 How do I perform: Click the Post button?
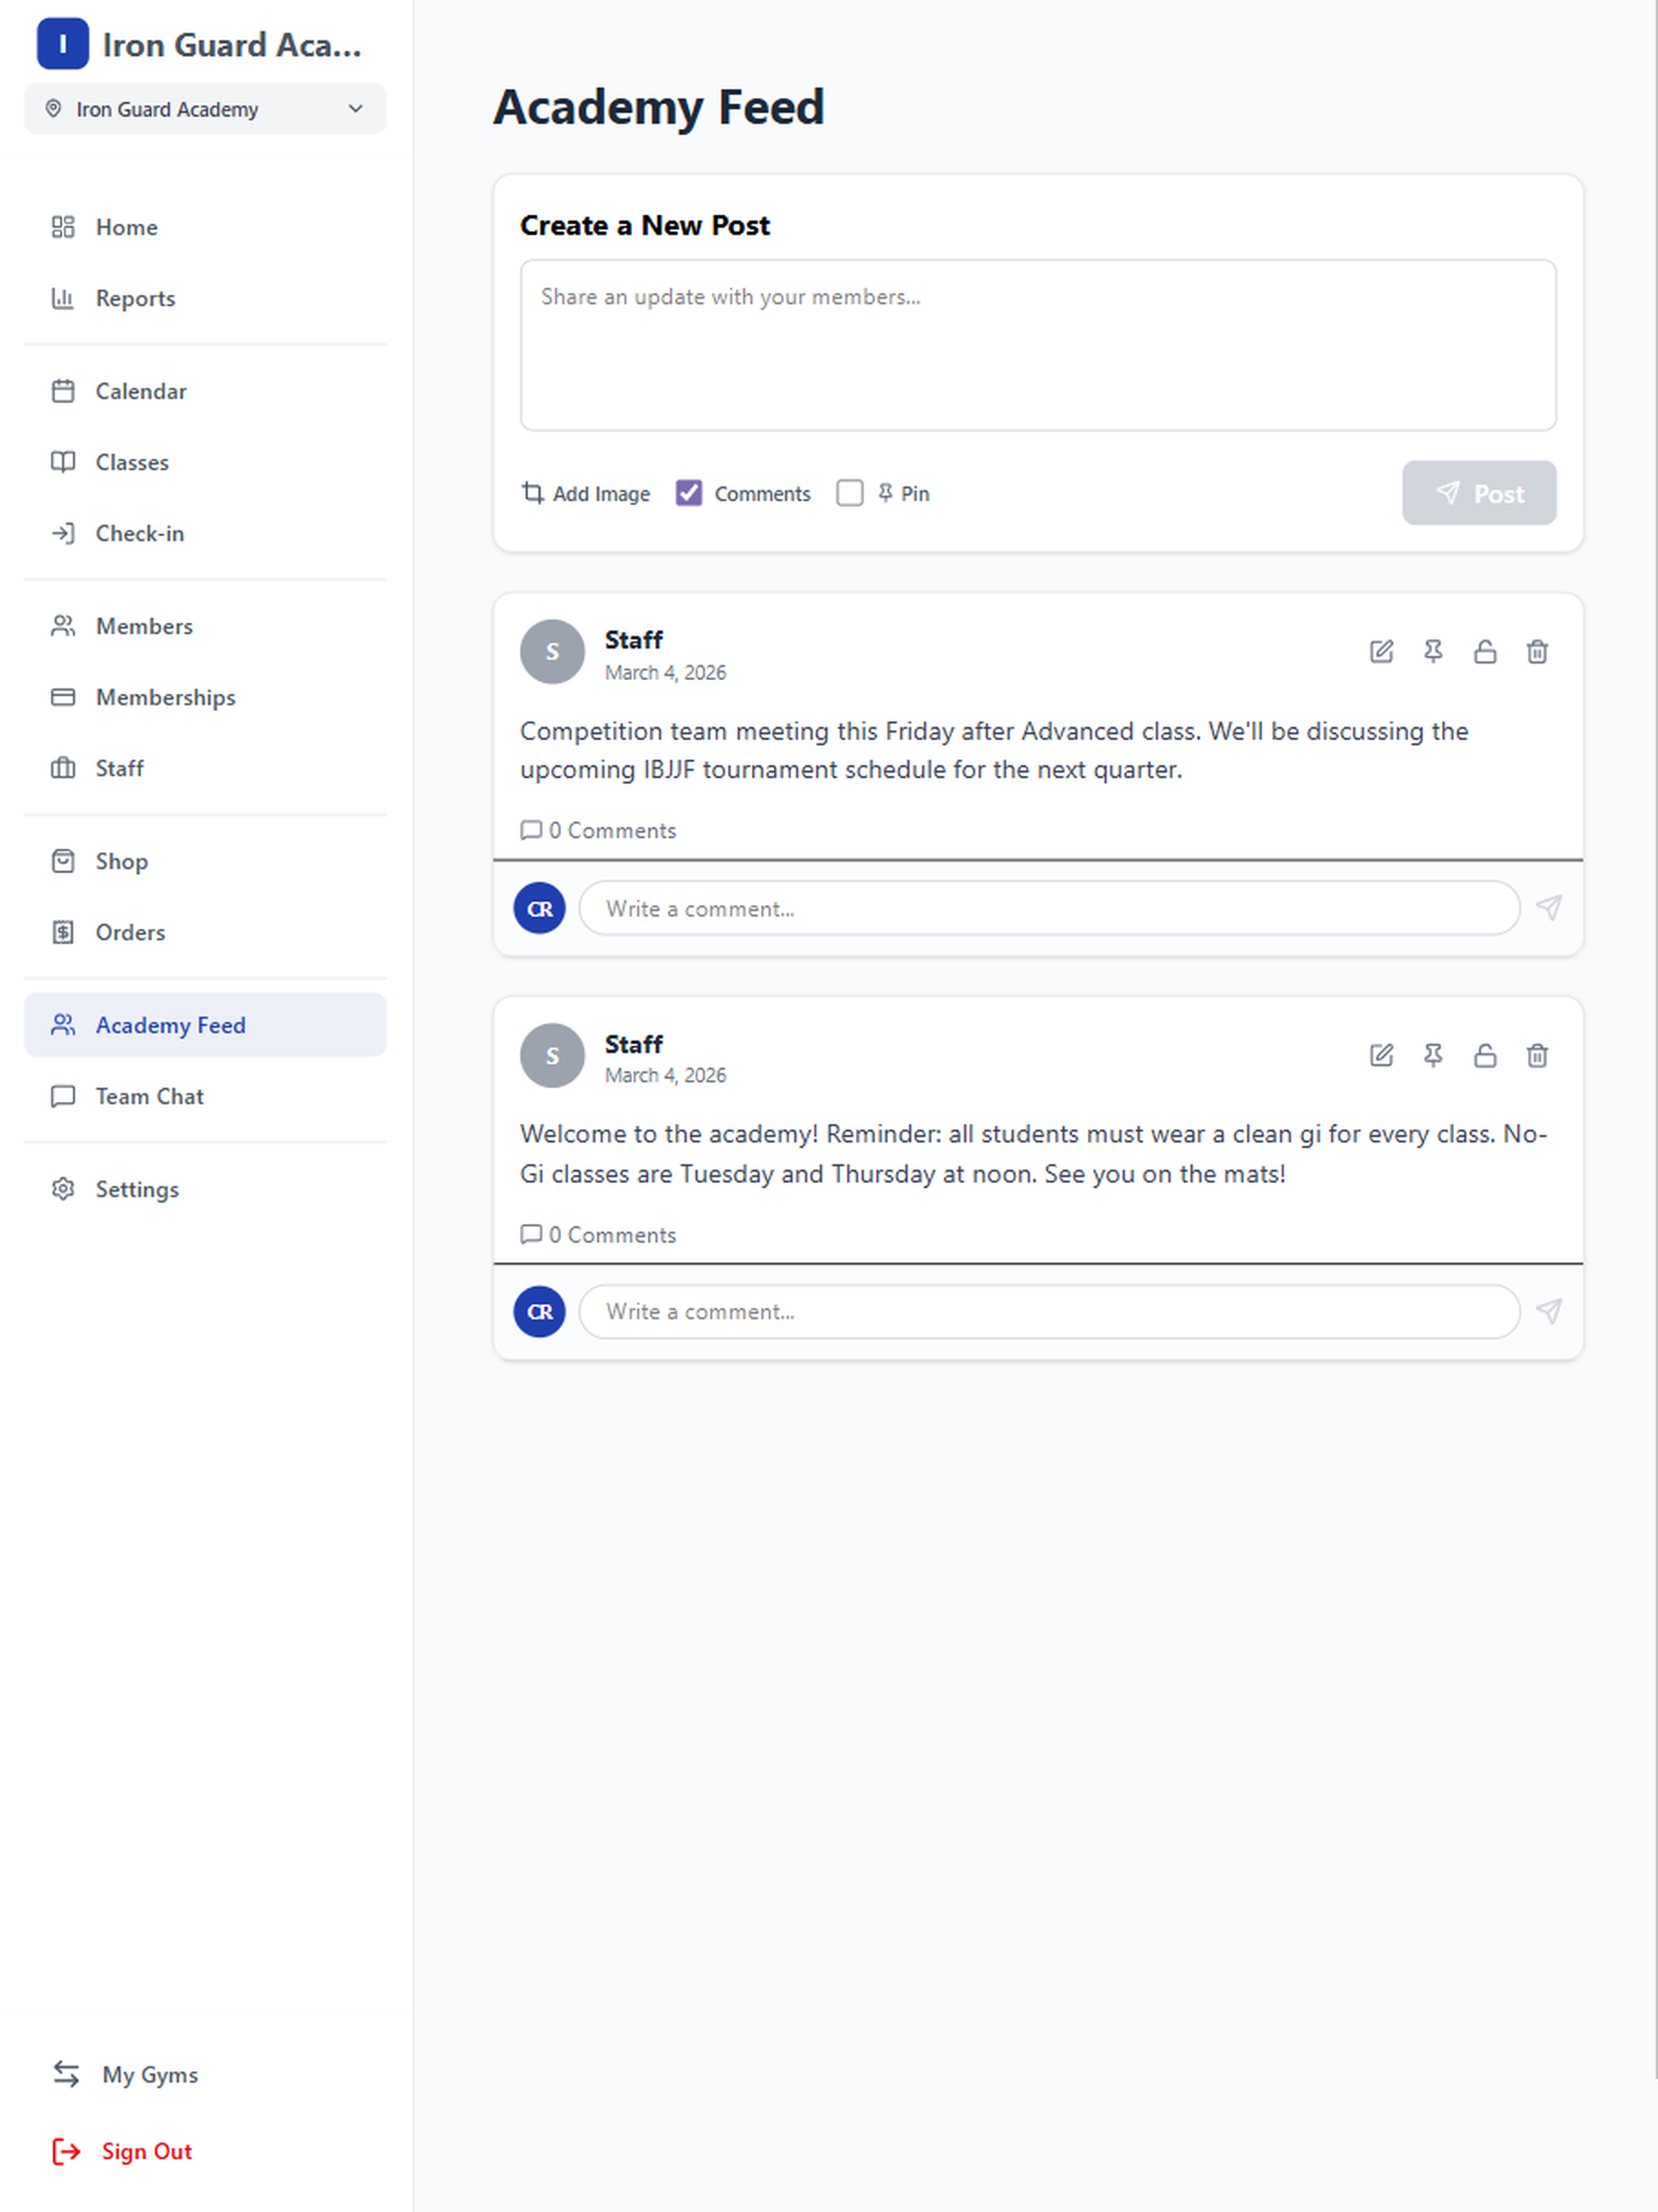[1479, 493]
